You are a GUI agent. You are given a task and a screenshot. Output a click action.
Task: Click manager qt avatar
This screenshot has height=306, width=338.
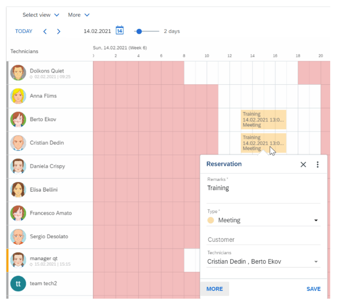click(x=18, y=260)
